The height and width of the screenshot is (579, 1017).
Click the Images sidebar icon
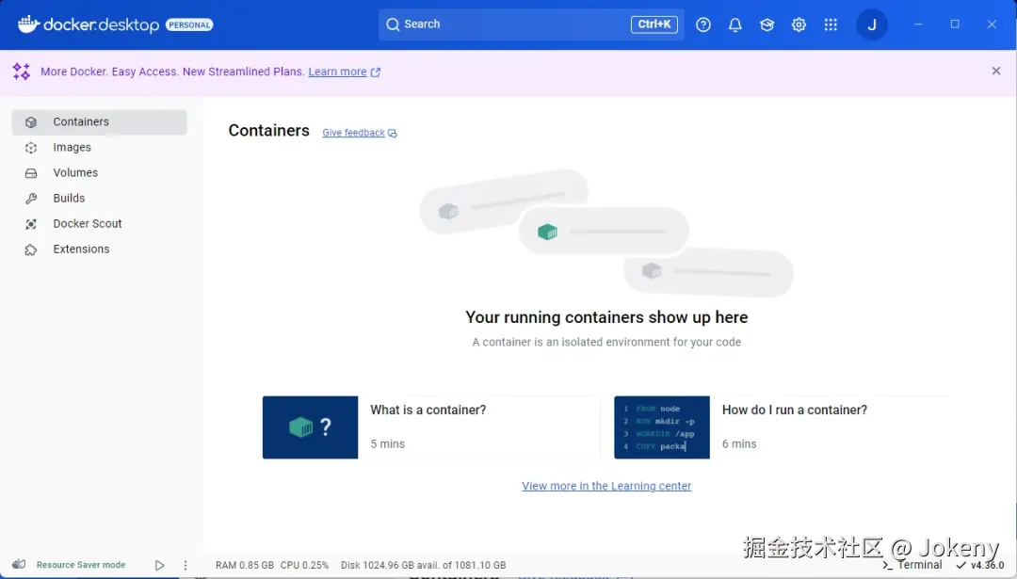click(30, 148)
